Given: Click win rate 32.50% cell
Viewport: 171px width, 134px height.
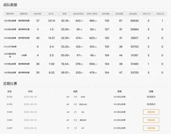Looking at the screenshot, I should coord(65,38).
